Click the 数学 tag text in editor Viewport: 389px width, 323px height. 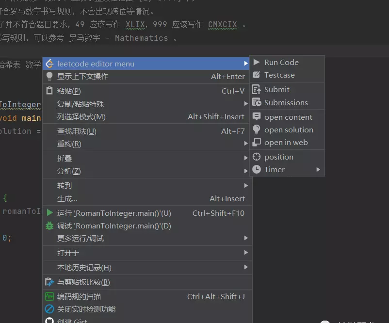point(33,65)
